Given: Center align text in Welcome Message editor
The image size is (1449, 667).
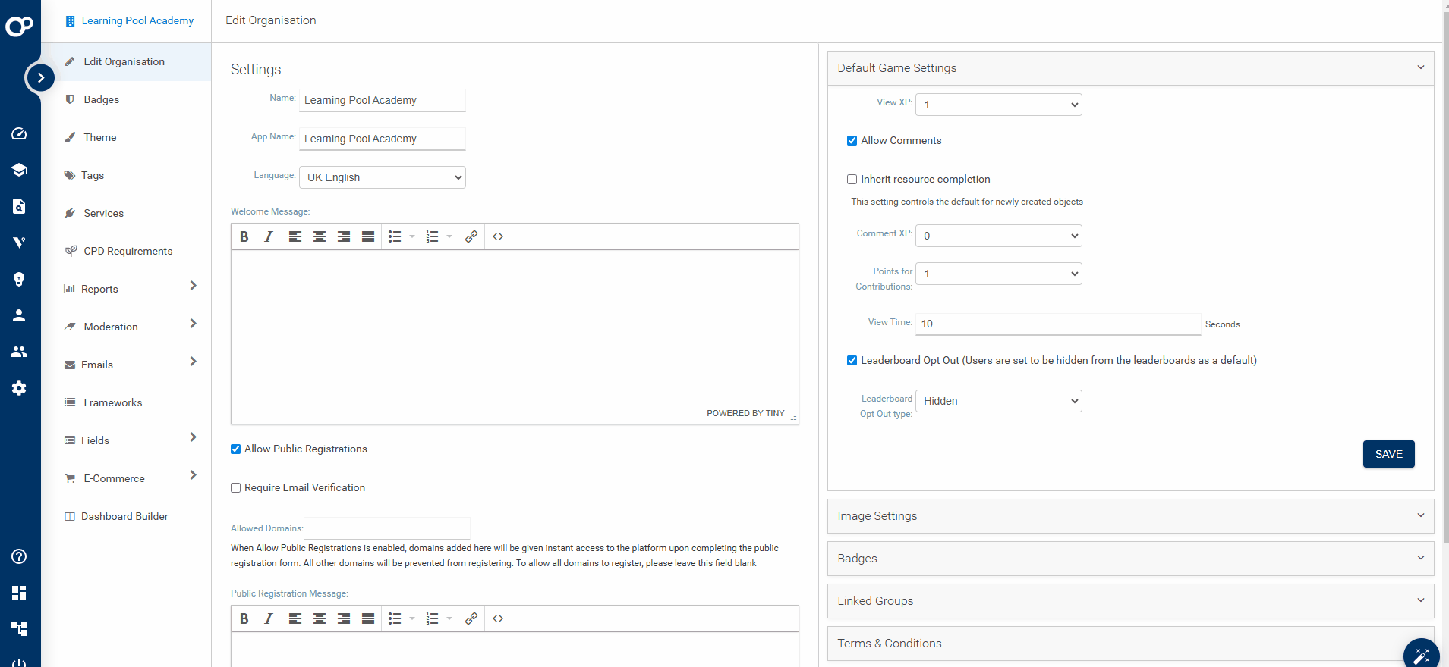Looking at the screenshot, I should (x=320, y=236).
